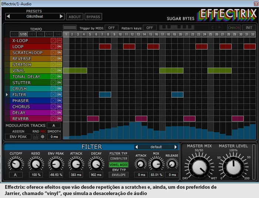The height and width of the screenshot is (198, 259).
Task: Click the pattern keyboard display
Action: pyautogui.click(x=176, y=27)
